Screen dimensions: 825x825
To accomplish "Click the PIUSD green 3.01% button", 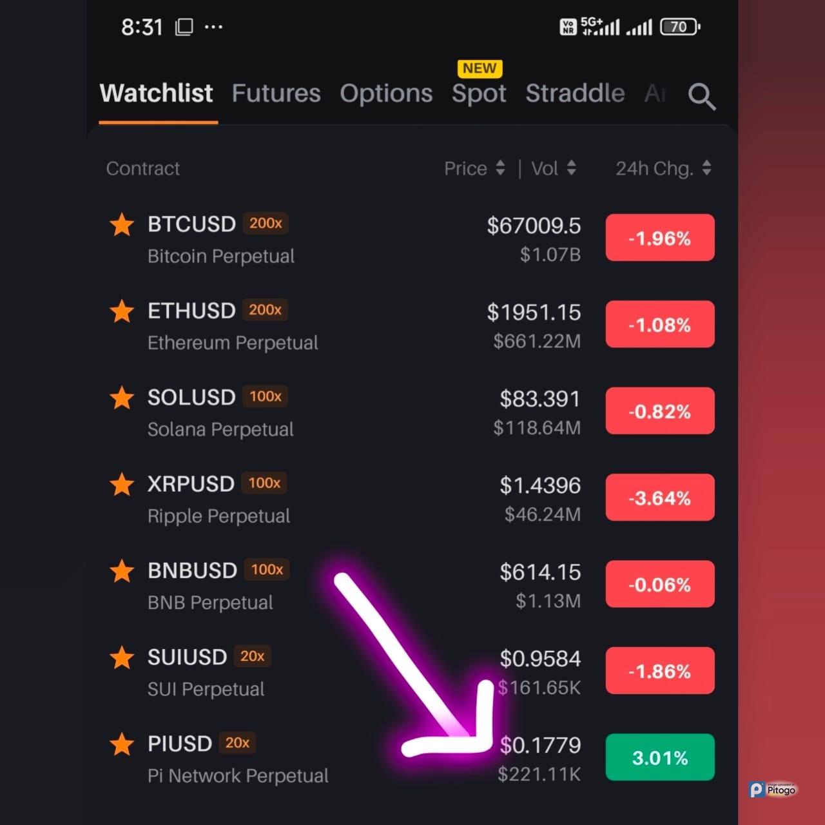I will pos(660,757).
